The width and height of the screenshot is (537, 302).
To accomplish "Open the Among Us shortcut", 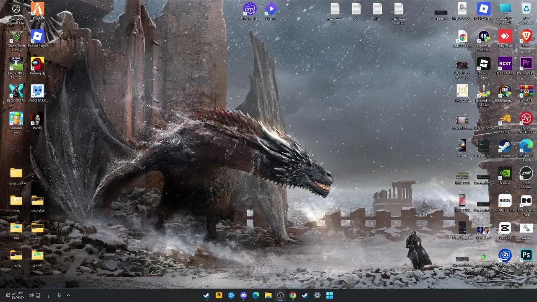I will click(37, 66).
